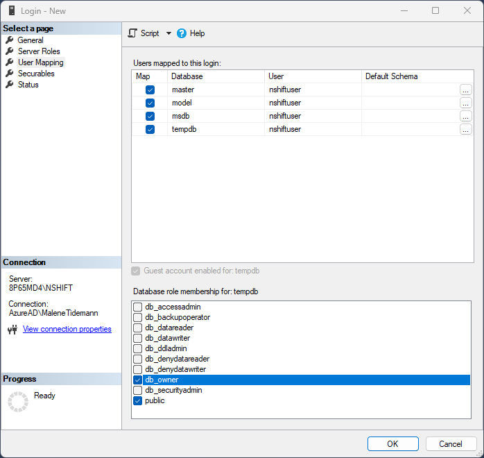This screenshot has height=458, width=484.
Task: Select the General page wrench icon
Action: click(10, 40)
